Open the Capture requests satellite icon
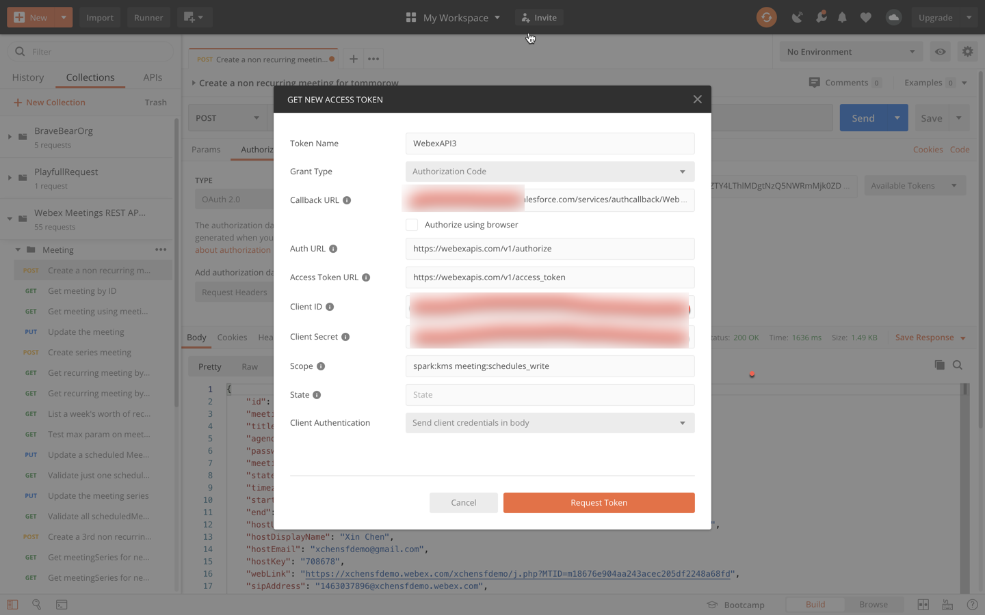The height and width of the screenshot is (615, 985). coord(797,17)
